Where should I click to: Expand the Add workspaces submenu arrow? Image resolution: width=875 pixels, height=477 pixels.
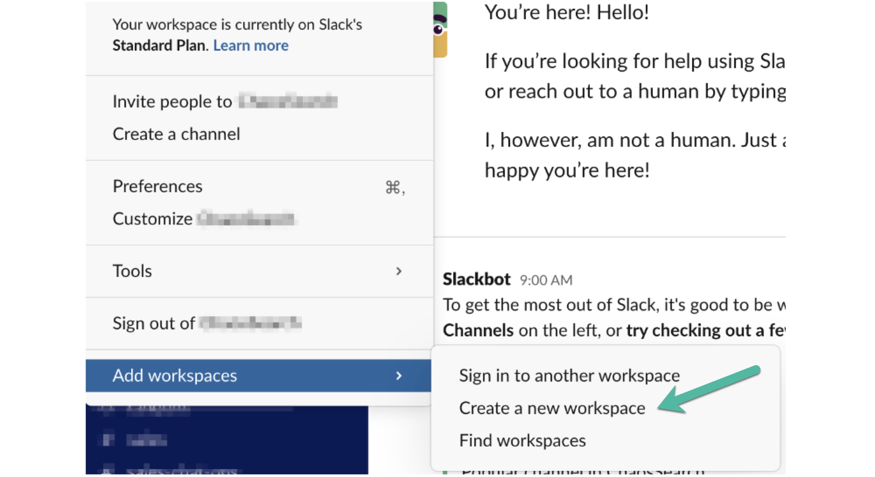point(399,376)
